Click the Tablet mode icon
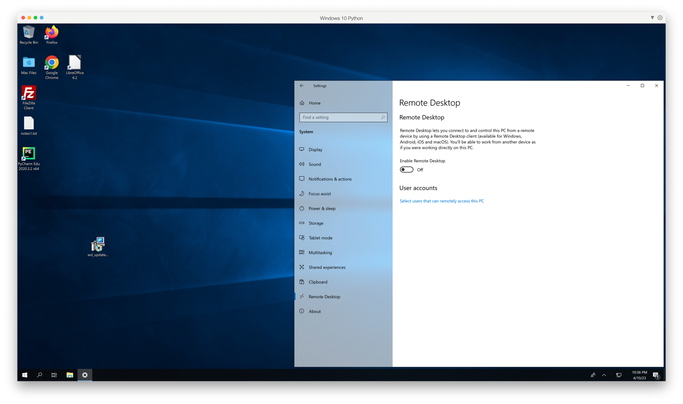The image size is (683, 404). pyautogui.click(x=302, y=238)
